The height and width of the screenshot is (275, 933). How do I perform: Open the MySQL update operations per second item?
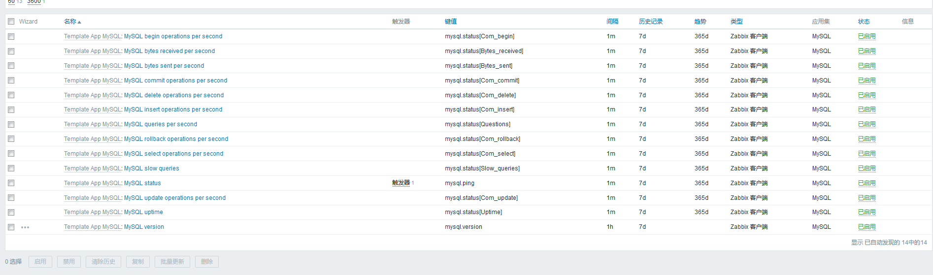point(175,198)
